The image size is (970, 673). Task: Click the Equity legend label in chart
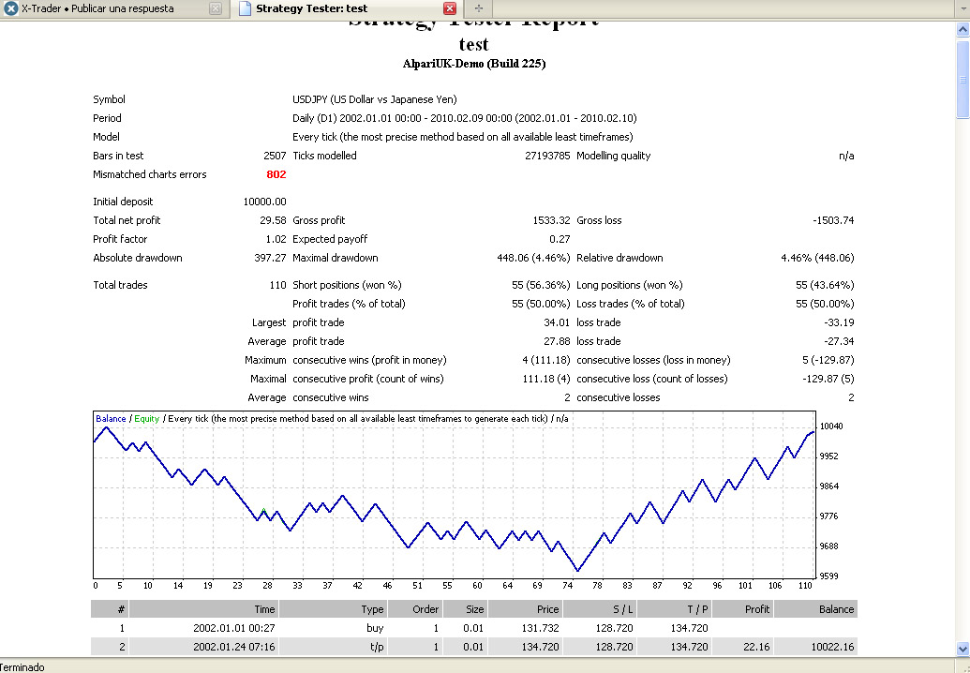tap(146, 419)
